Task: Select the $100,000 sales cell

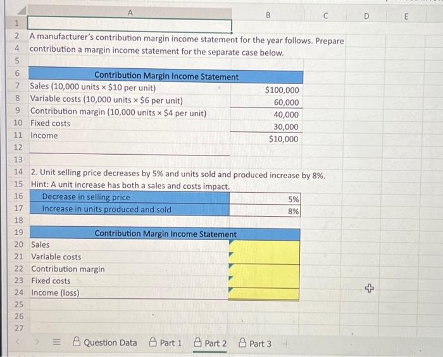Action: [266, 90]
